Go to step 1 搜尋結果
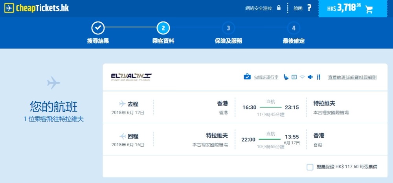This screenshot has height=183, width=393. pyautogui.click(x=98, y=28)
